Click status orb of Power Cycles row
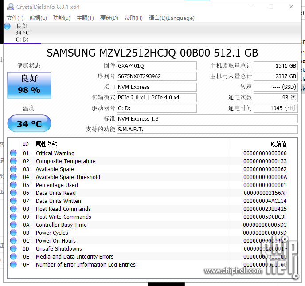Image resolution: width=305 pixels, height=286 pixels. click(x=13, y=233)
